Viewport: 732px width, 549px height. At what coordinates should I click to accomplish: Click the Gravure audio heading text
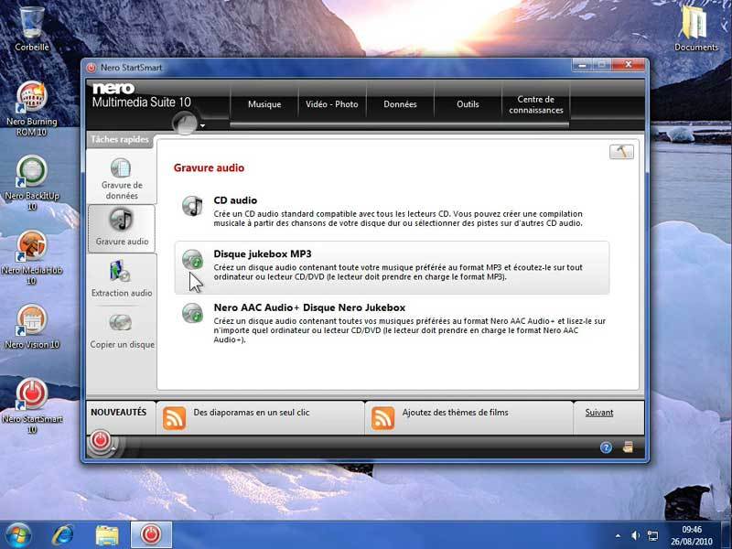pyautogui.click(x=209, y=167)
